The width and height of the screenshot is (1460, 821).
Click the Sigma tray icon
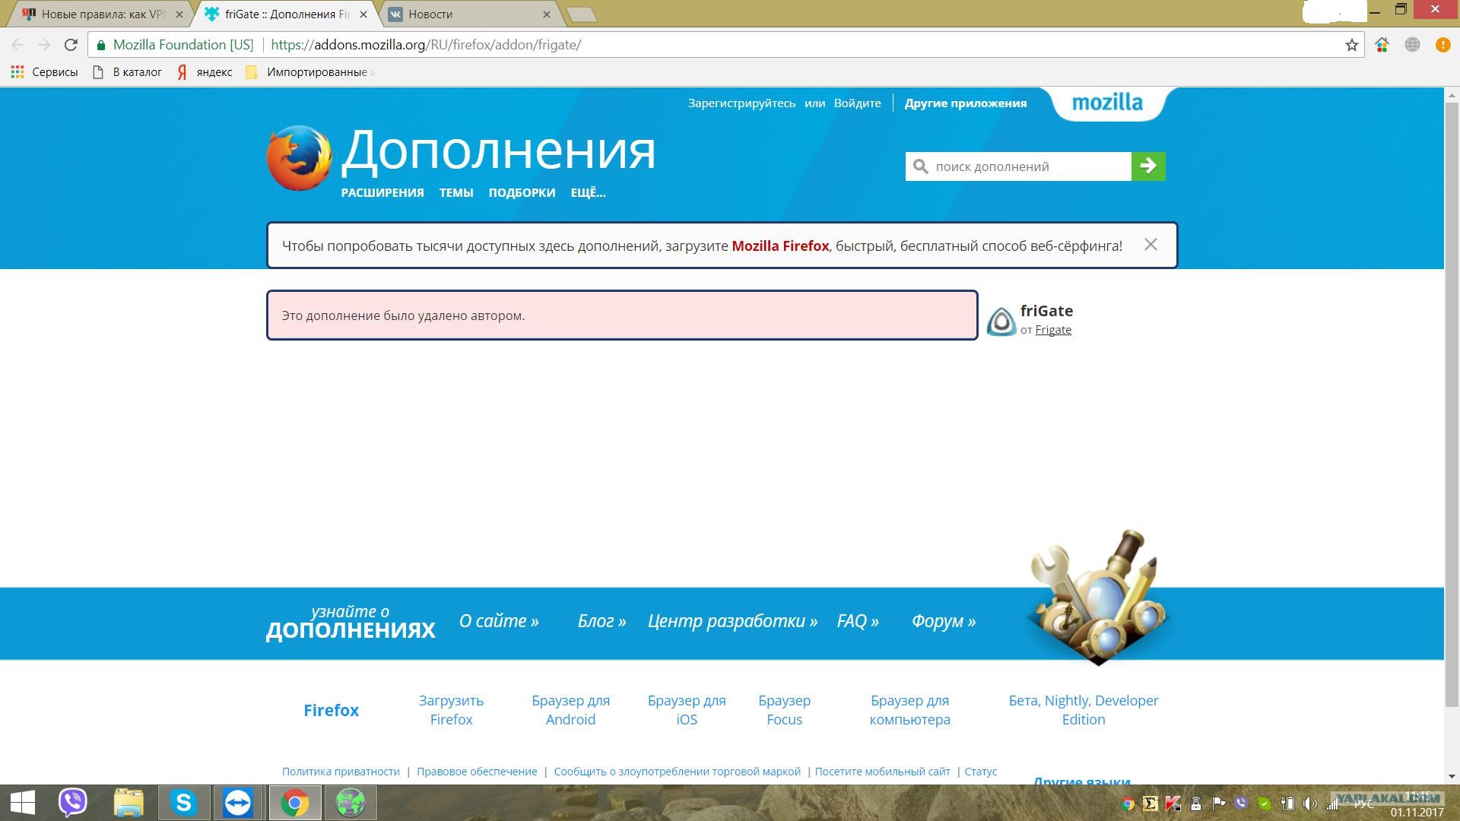coord(1151,803)
